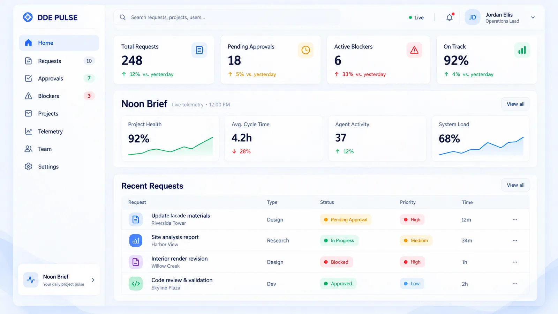This screenshot has width=558, height=314.
Task: Click the Status column header
Action: click(x=327, y=202)
